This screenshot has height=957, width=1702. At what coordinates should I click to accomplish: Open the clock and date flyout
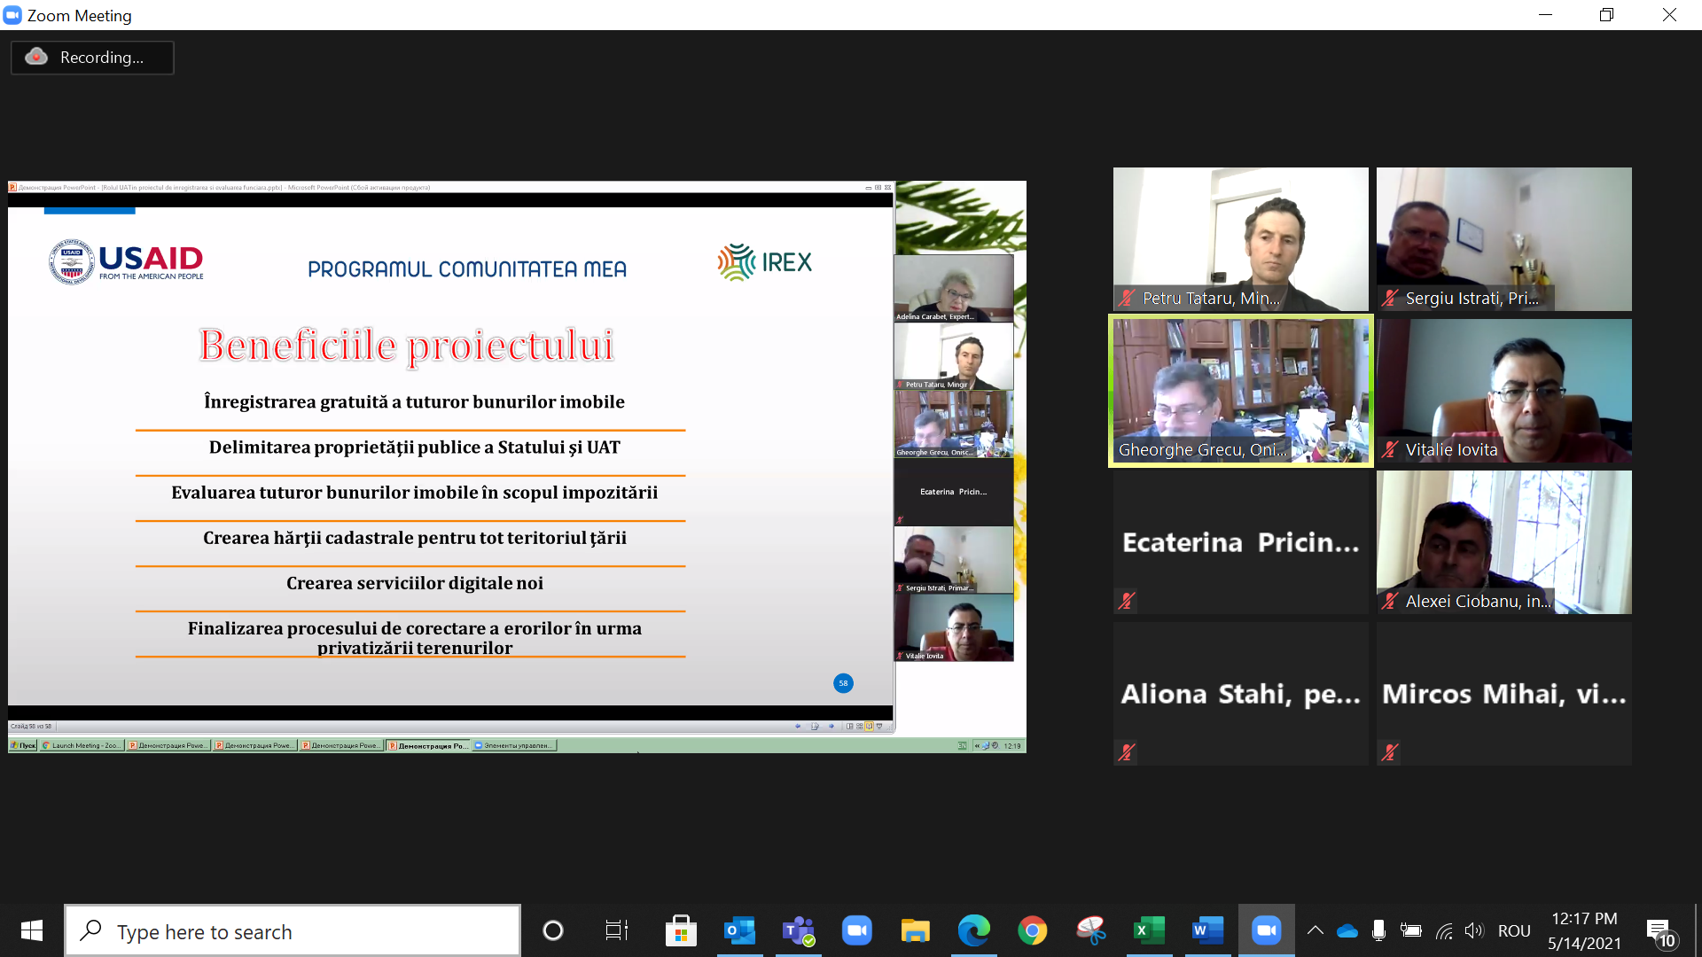pos(1584,931)
